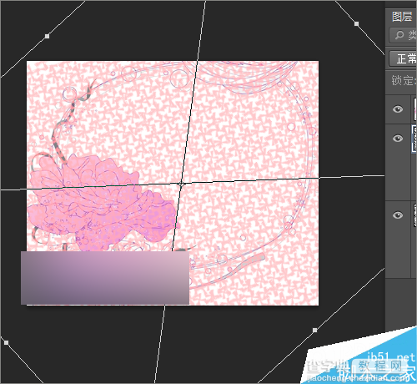Click the bottom-right transform handle
Screen dimensions: 417x384
(314, 330)
